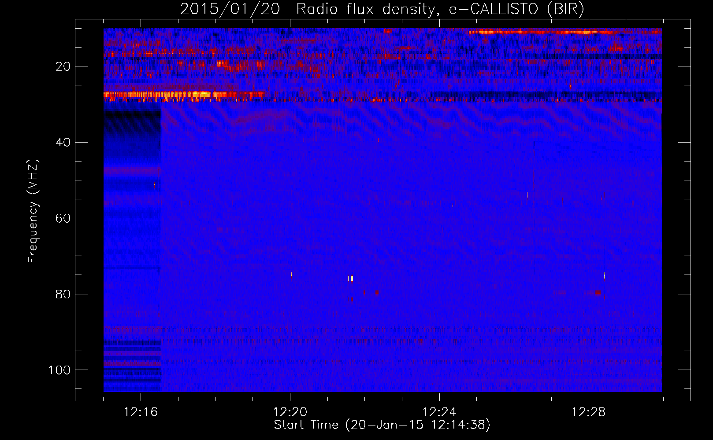Click the bright white burst near 12:21 at 76 MHz

[351, 278]
